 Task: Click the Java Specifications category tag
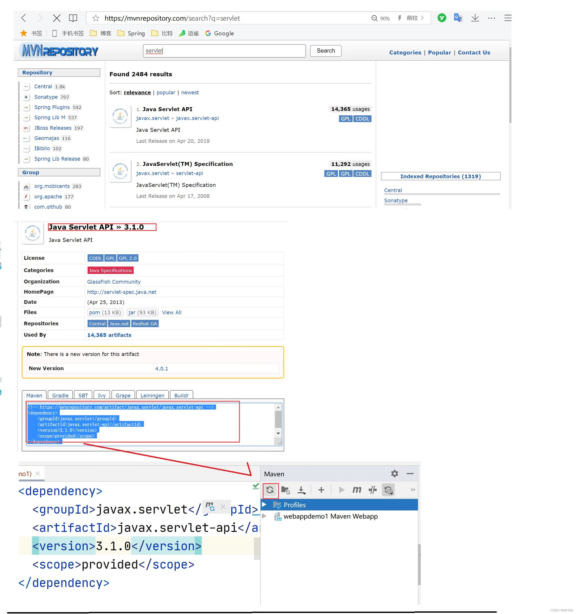[x=111, y=270]
